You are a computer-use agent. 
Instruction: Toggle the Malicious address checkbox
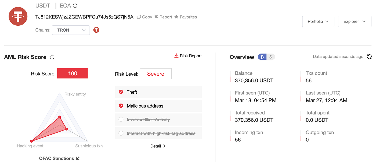121,106
